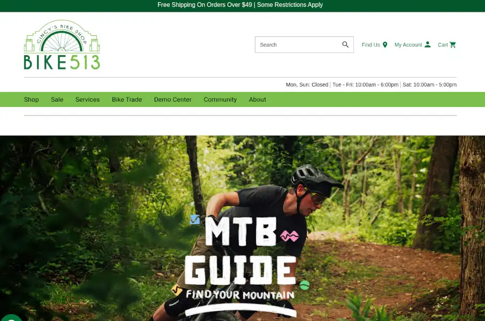Open the About menu item
Viewport: 485px width, 321px height.
tap(257, 100)
